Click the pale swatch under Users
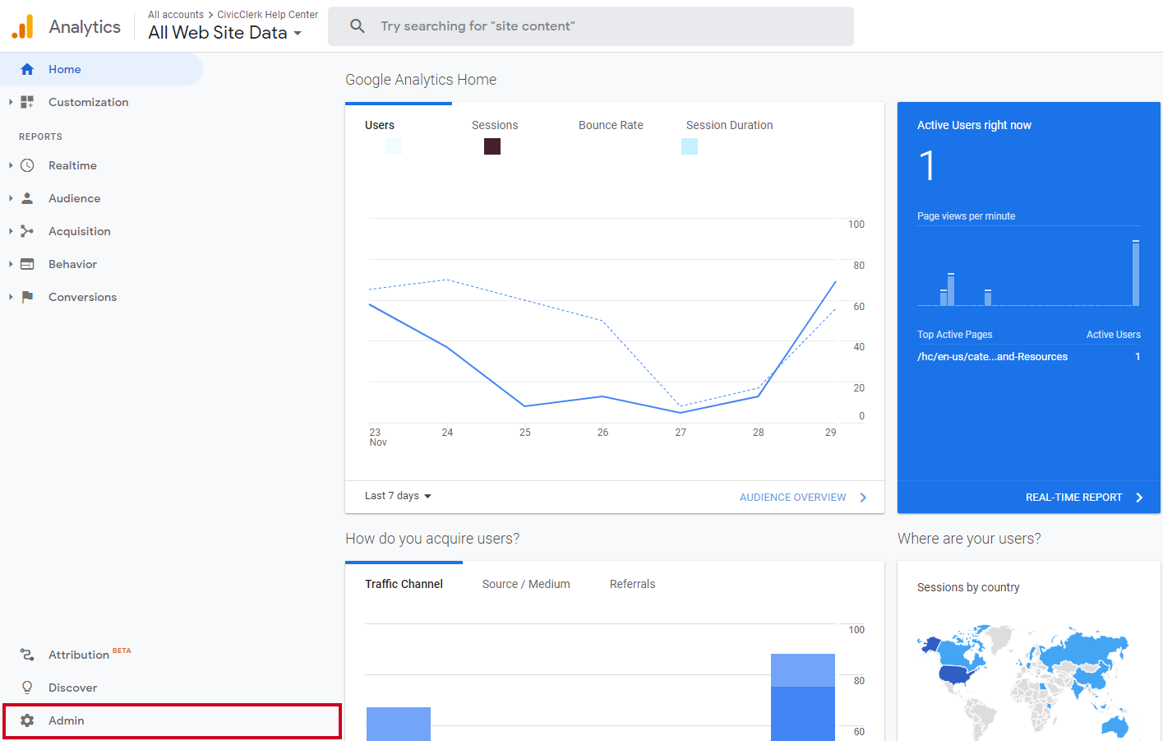The width and height of the screenshot is (1163, 741). (x=394, y=146)
